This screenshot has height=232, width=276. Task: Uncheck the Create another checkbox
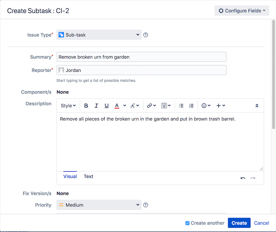[188, 223]
